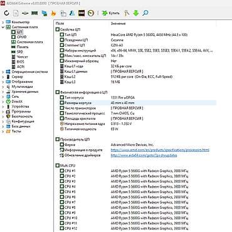Image resolution: width=232 pixels, height=232 pixels.
Task: Expand the Сеть tree node
Action: coord(3,97)
